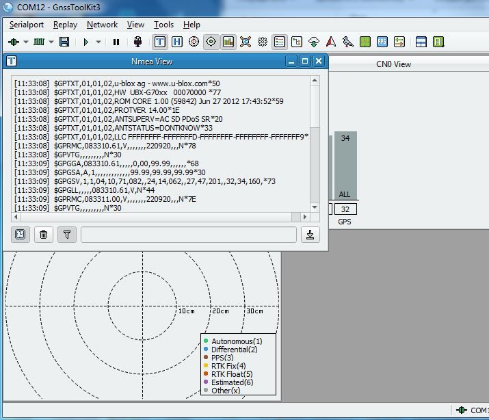Open the baud rate dropdown arrow
Viewport: 489px width, 420px height.
coord(50,42)
